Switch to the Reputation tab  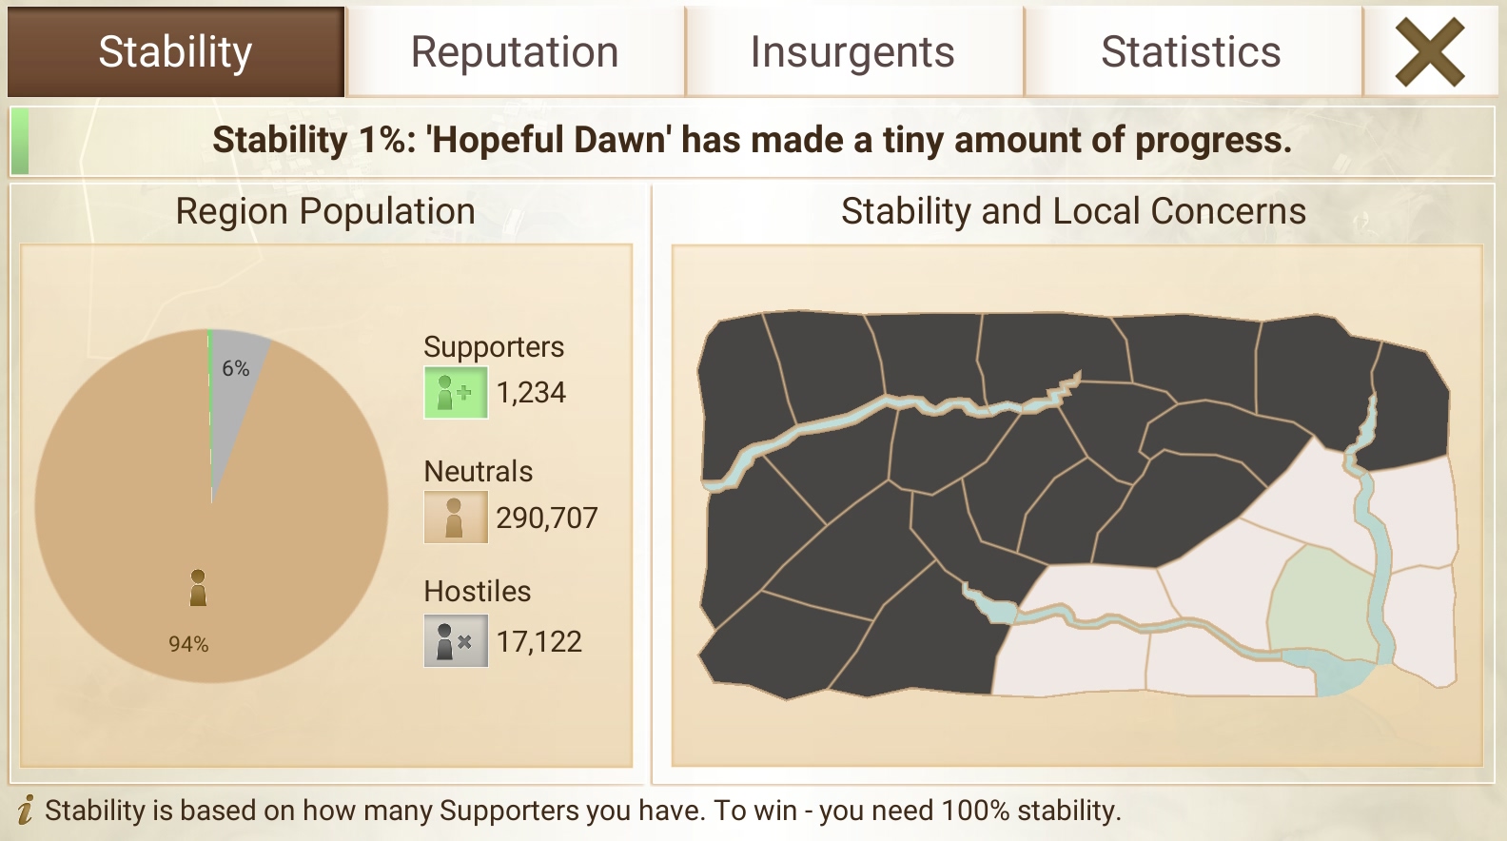point(515,51)
